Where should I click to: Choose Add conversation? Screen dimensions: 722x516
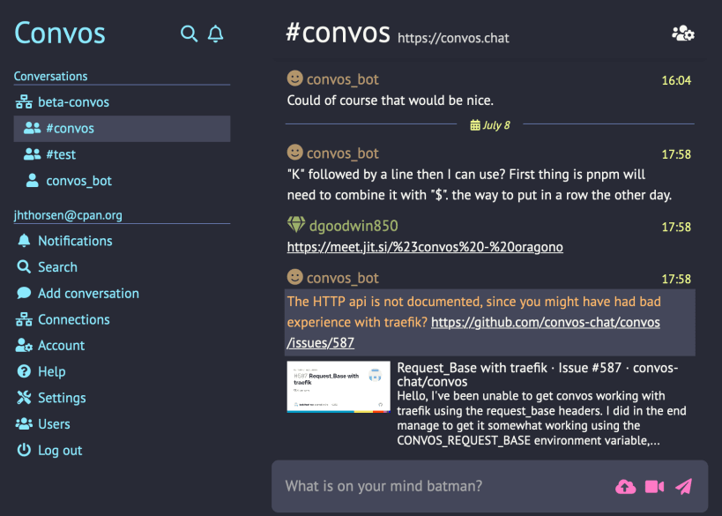[x=122, y=294]
